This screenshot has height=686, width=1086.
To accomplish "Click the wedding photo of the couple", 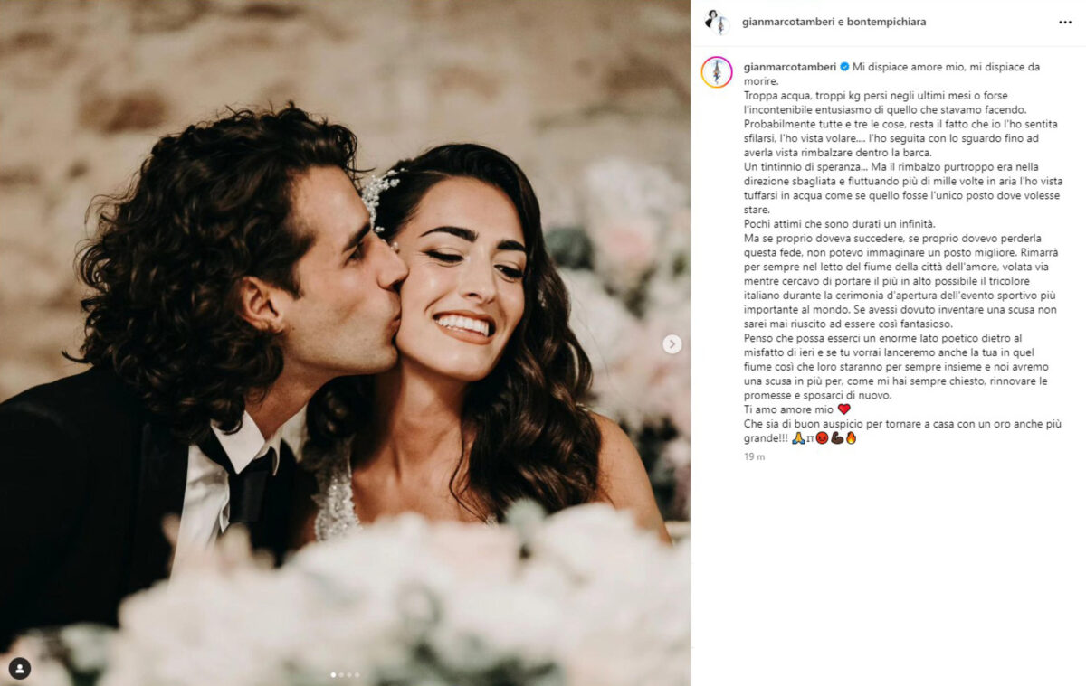I will 345,343.
